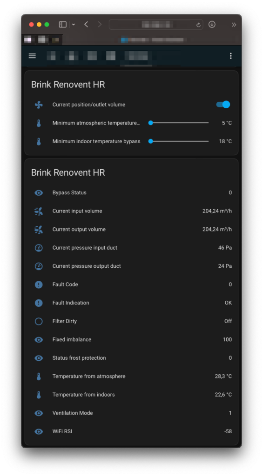The image size is (263, 476).
Task: Open Current pressure output duct entity
Action: (131, 266)
